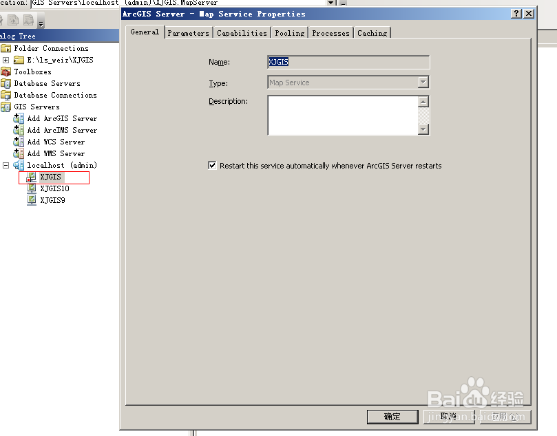Click the stopped XJGIS map service icon
This screenshot has height=436, width=557.
pos(31,177)
